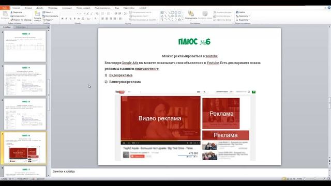331x186 pixels.
Task: Select slide thumbnail titled ПЛЮС - 7
Action: click(25, 172)
